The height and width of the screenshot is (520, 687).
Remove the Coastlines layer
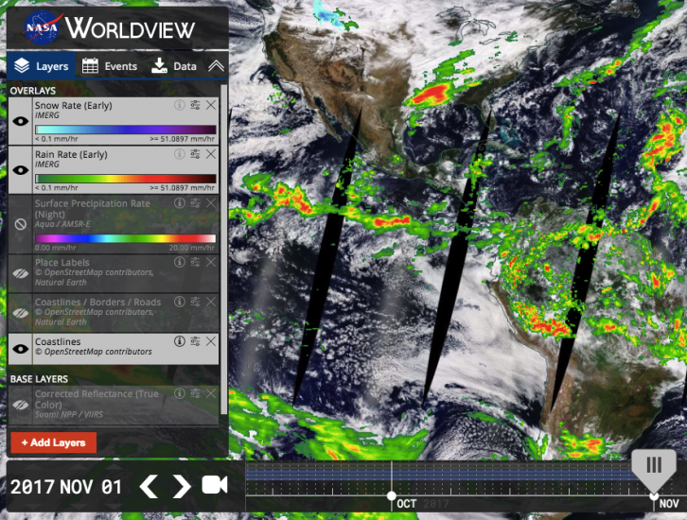(211, 341)
